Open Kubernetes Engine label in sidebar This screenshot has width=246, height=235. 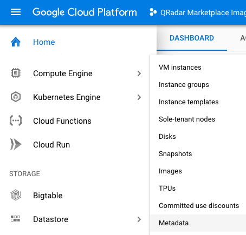click(67, 97)
